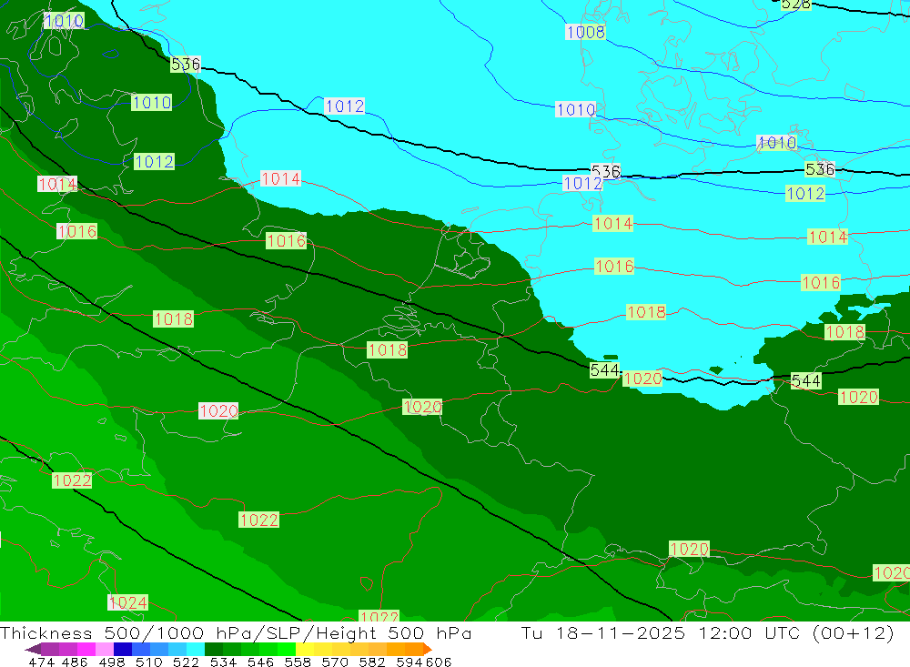Click the legend value 546

coord(260,662)
